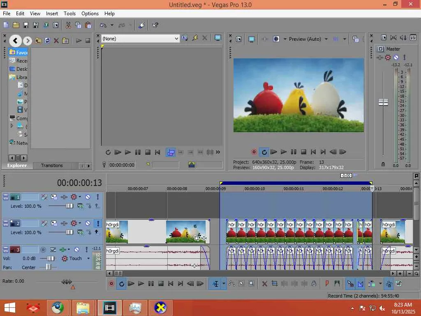Open the Touch automation mode dropdown

tap(88, 258)
